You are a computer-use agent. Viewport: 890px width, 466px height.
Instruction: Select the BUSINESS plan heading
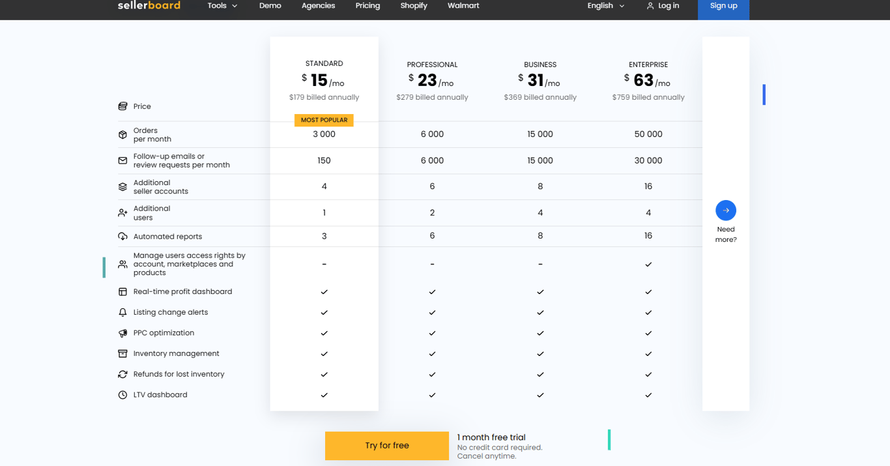pos(540,65)
